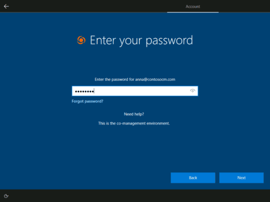The height and width of the screenshot is (202, 270).
Task: Select the Account tab
Action: (193, 6)
